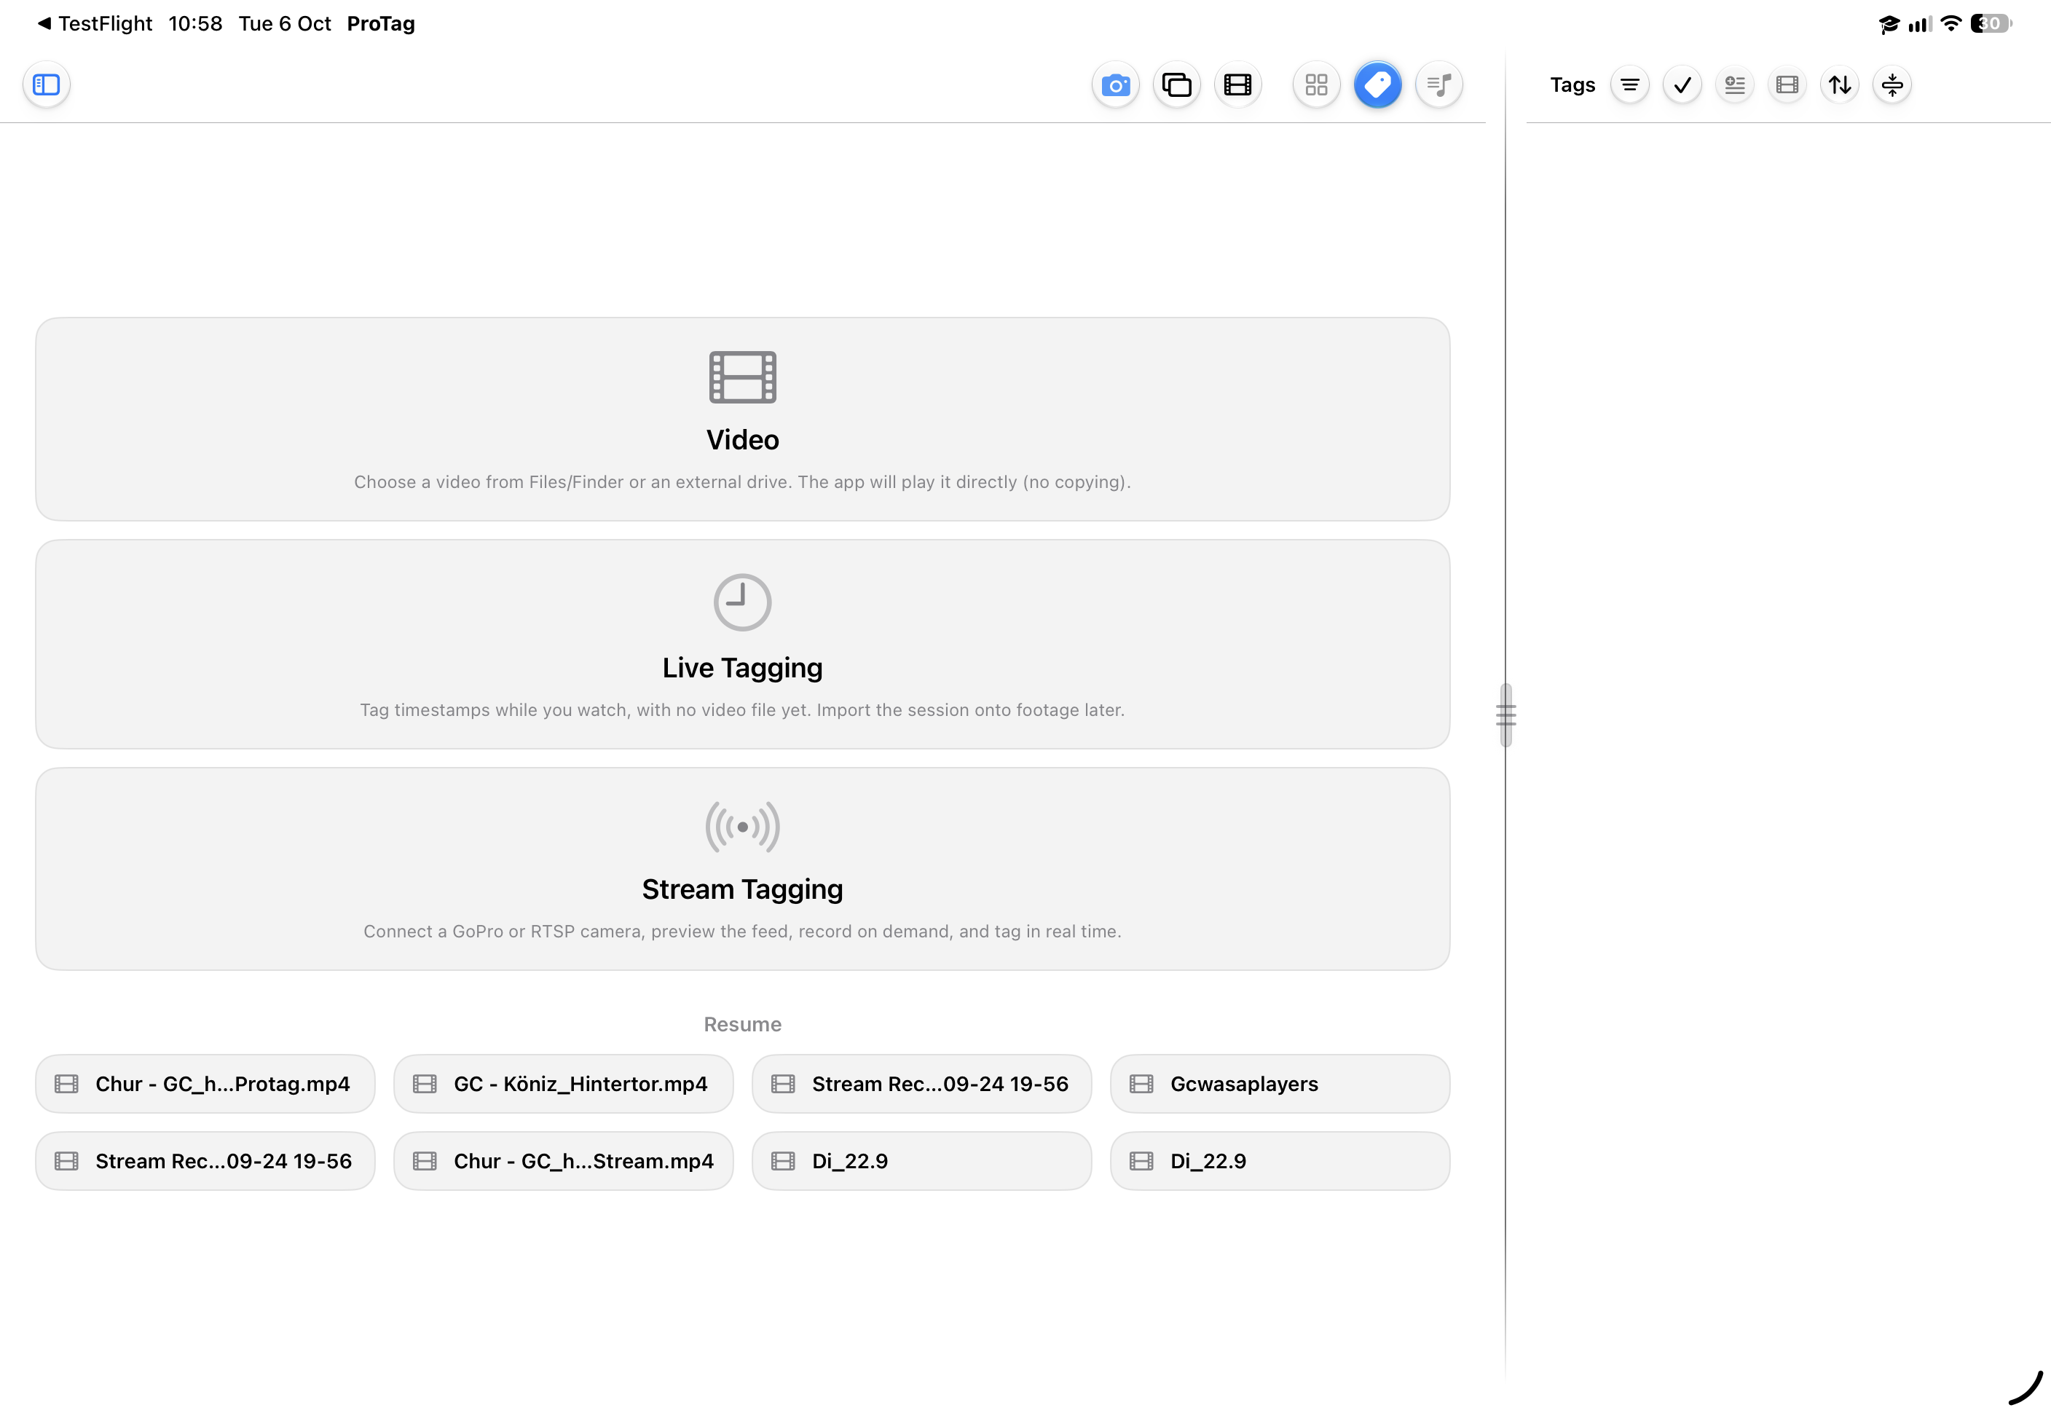Toggle the sidebar panel icon
This screenshot has height=1413, width=2051.
46,85
